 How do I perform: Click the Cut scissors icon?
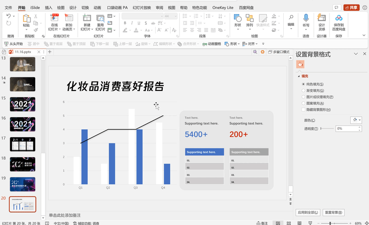point(36,16)
